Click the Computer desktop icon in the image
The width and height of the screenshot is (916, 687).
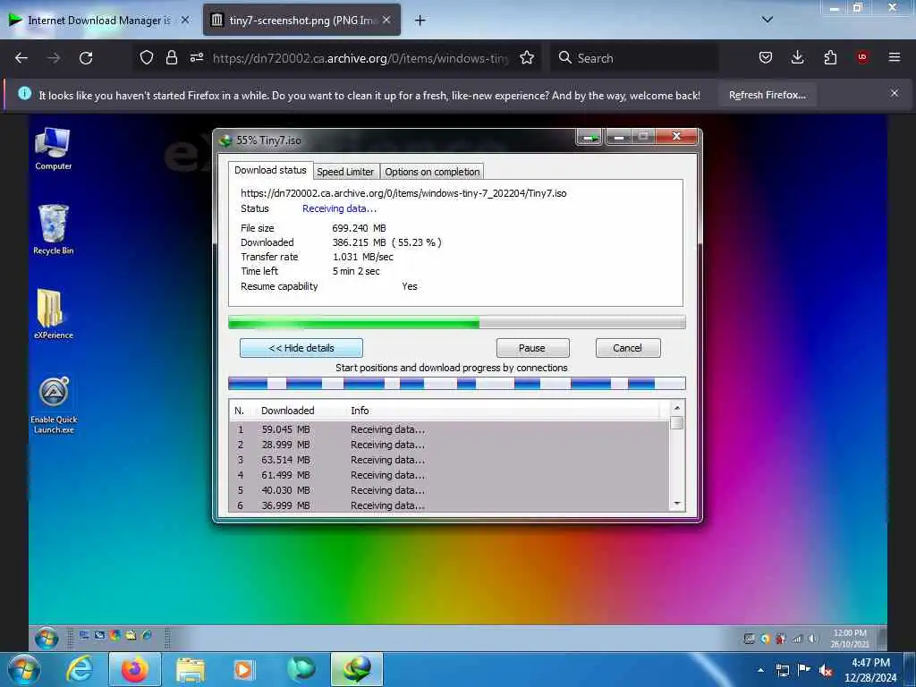(53, 148)
